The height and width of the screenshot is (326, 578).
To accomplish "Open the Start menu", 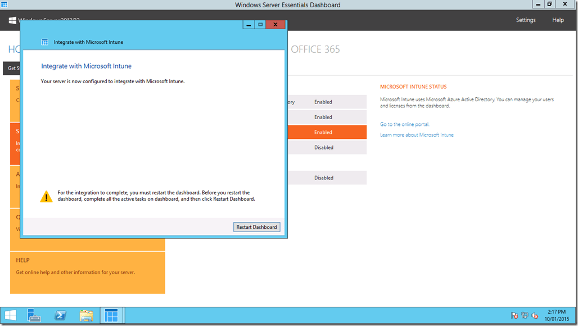I will point(10,315).
